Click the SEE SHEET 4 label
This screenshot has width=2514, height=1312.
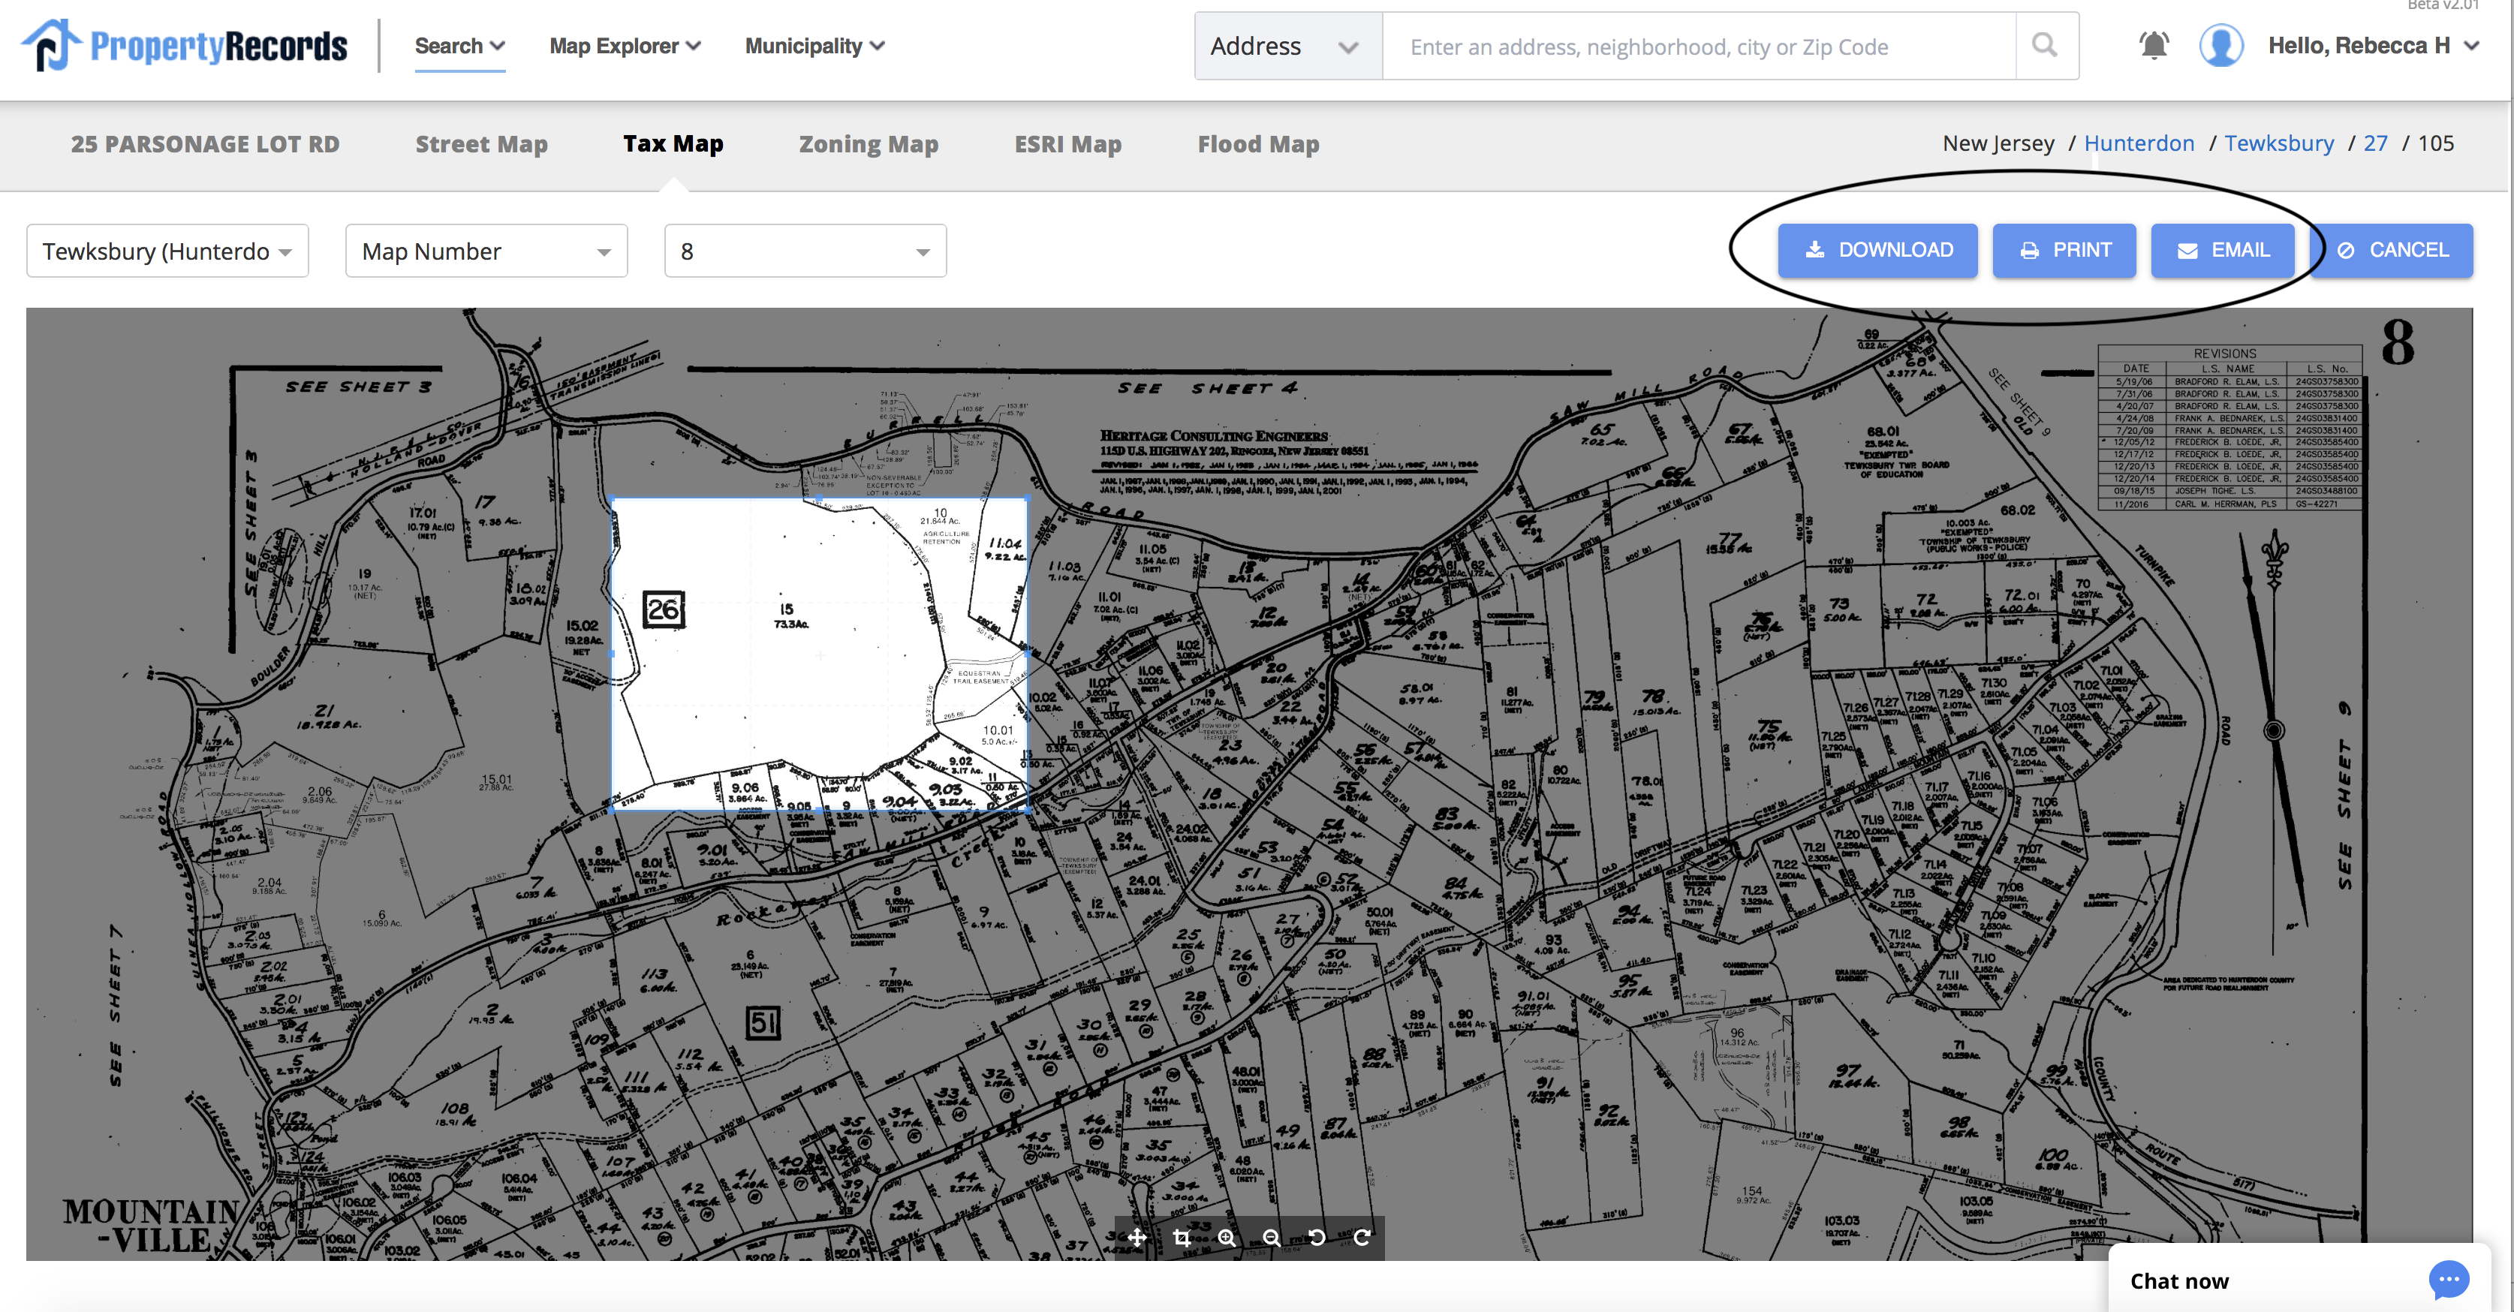[1207, 388]
